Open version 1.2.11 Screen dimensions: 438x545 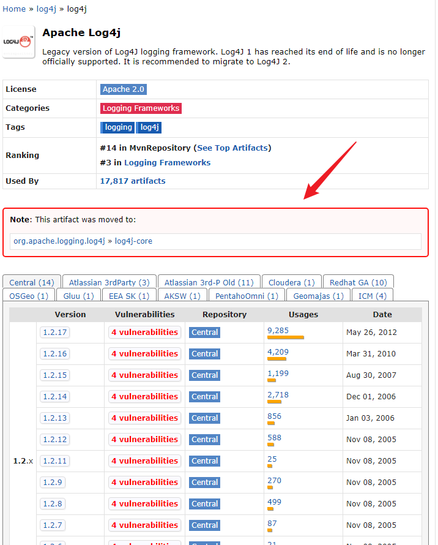coord(55,461)
